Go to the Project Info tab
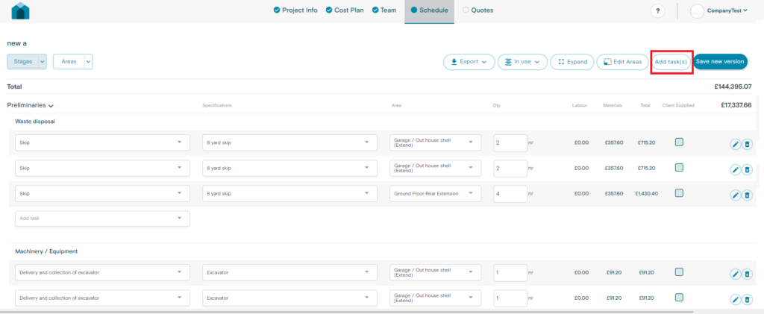 point(295,10)
